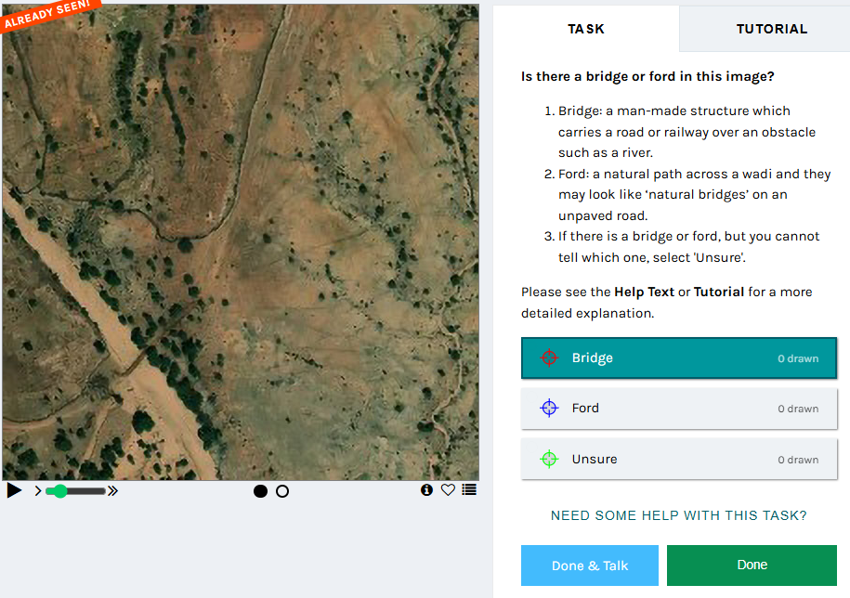Image resolution: width=850 pixels, height=598 pixels.
Task: Open Need Some Help With This Task link
Action: 679,515
